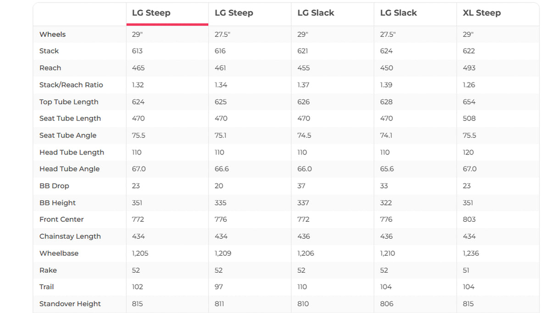Click the Front Center value 803
The image size is (557, 313).
469,220
